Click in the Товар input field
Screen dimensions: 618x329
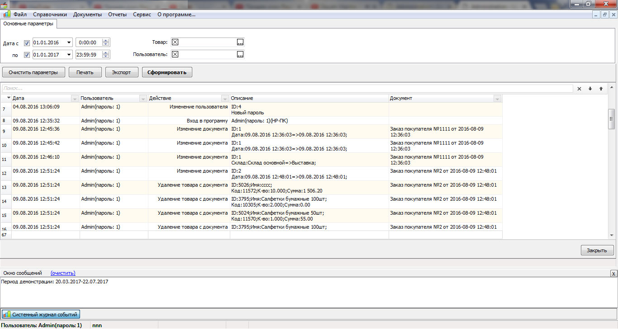click(208, 42)
